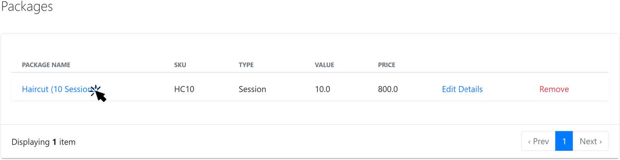
Task: Click the TYPE column header
Action: 246,65
